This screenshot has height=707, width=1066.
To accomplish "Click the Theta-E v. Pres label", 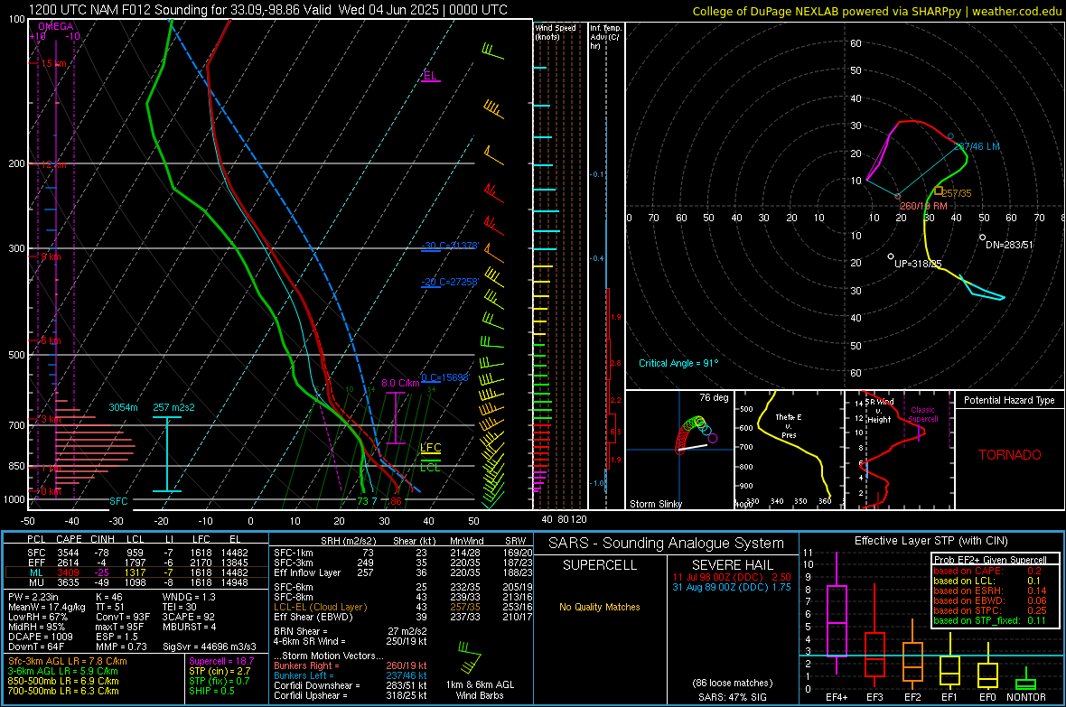I will pyautogui.click(x=789, y=425).
